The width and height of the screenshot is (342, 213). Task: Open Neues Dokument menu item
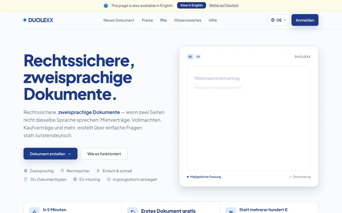pyautogui.click(x=119, y=20)
